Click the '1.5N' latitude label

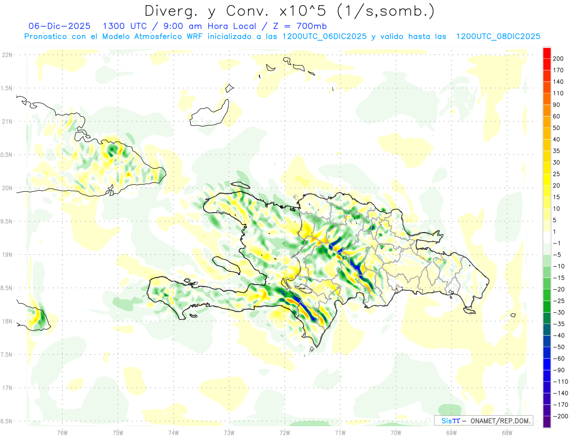pyautogui.click(x=7, y=88)
